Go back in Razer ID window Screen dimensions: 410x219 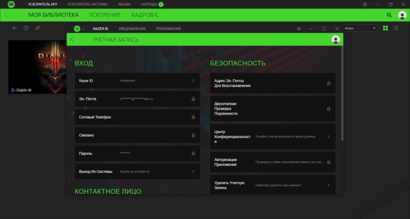tap(72, 40)
